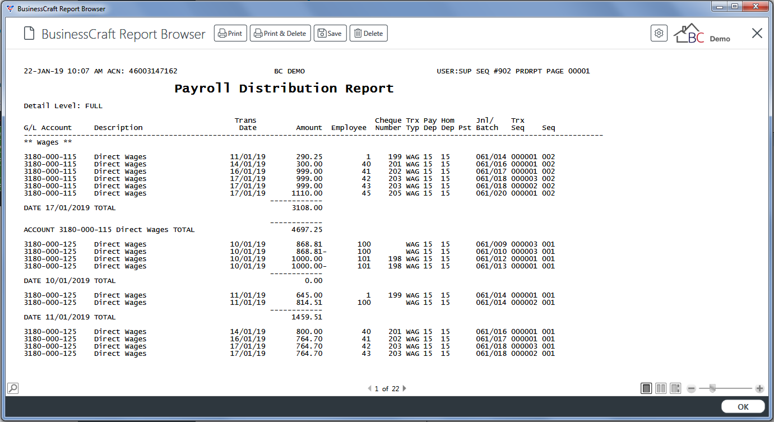Click the amount 814.51
774x422 pixels.
309,303
